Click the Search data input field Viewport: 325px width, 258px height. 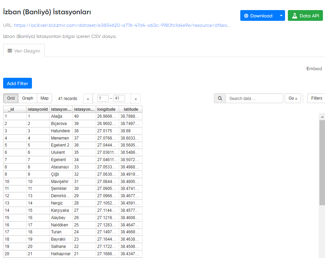pyautogui.click(x=254, y=98)
